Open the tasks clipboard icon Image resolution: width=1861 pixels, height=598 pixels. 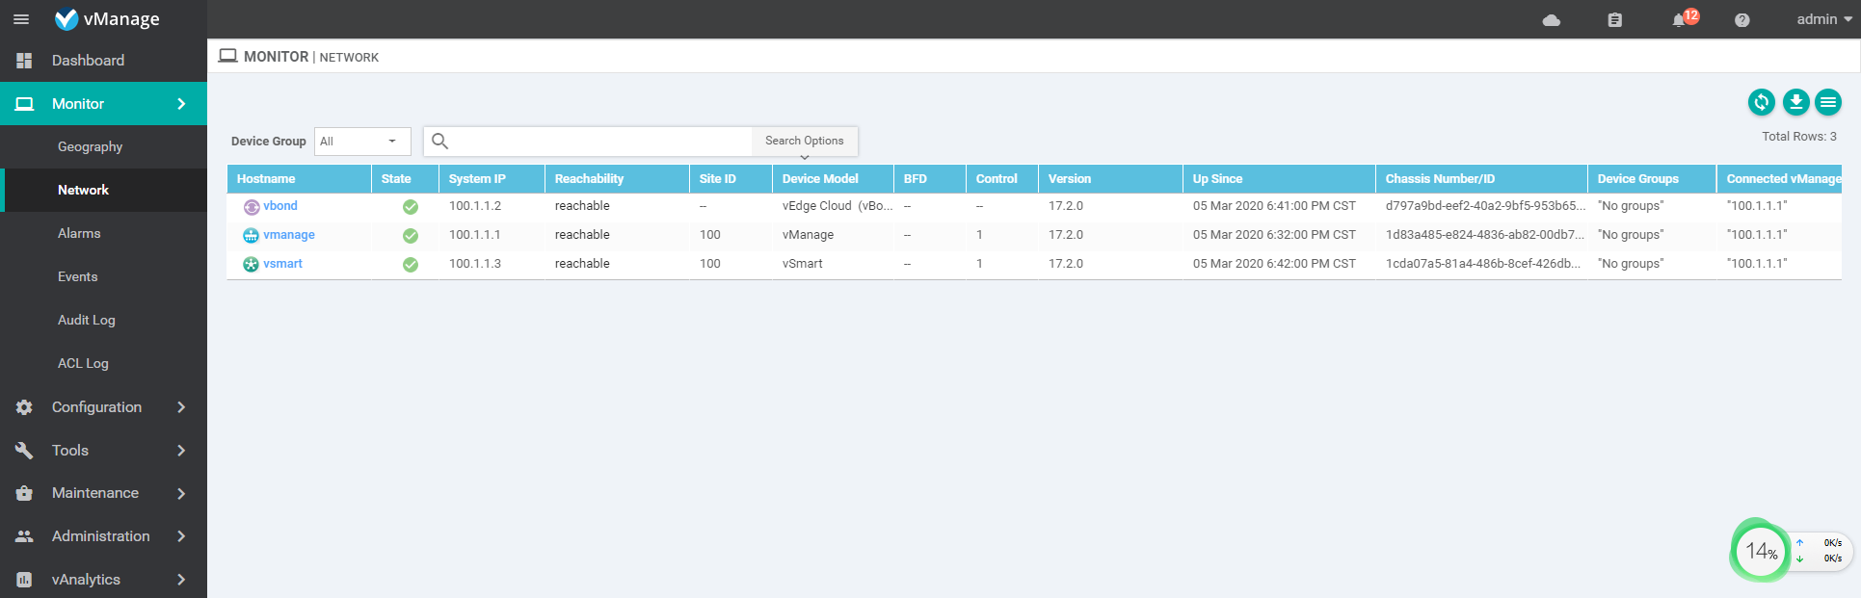pos(1615,20)
